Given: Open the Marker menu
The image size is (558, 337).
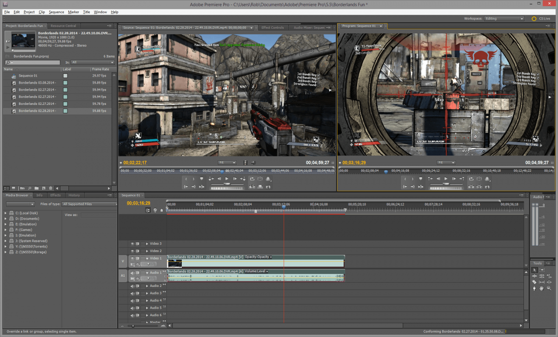Looking at the screenshot, I should [x=73, y=12].
